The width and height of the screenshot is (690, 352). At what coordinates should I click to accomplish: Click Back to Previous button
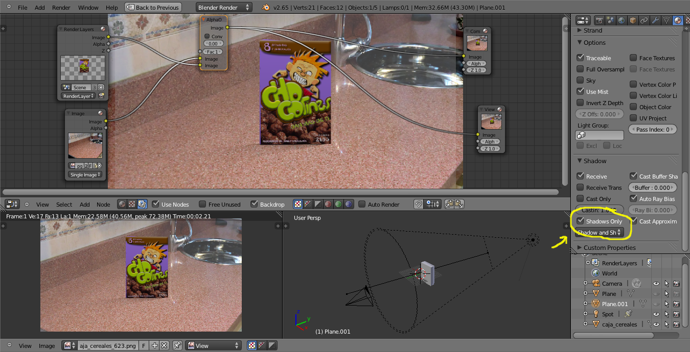coord(152,8)
